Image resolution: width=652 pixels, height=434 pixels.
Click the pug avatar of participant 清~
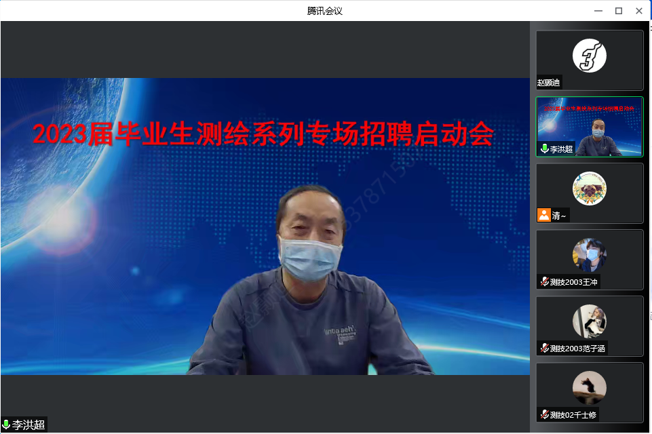coord(589,188)
